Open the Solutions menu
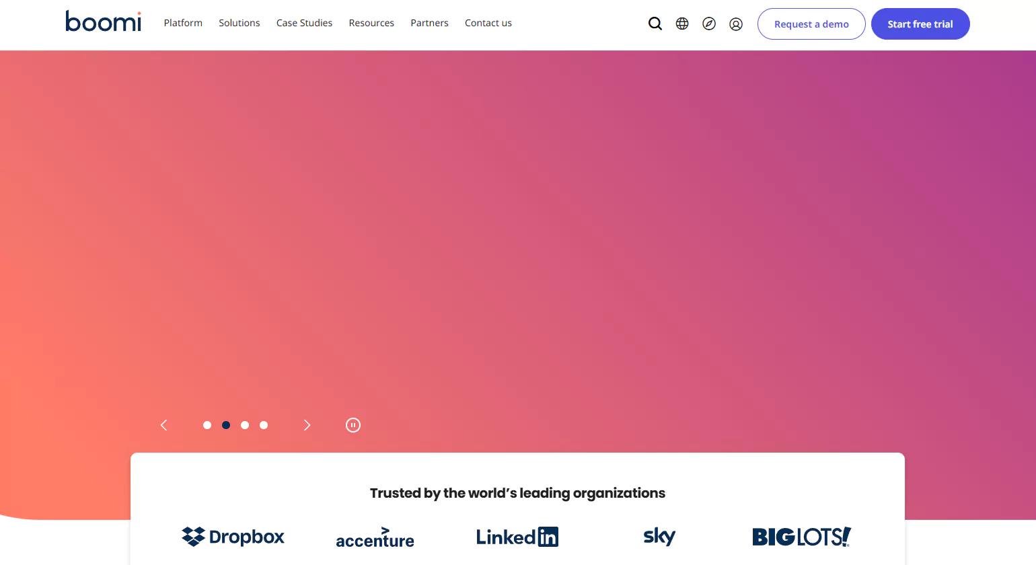1036x565 pixels. tap(239, 23)
